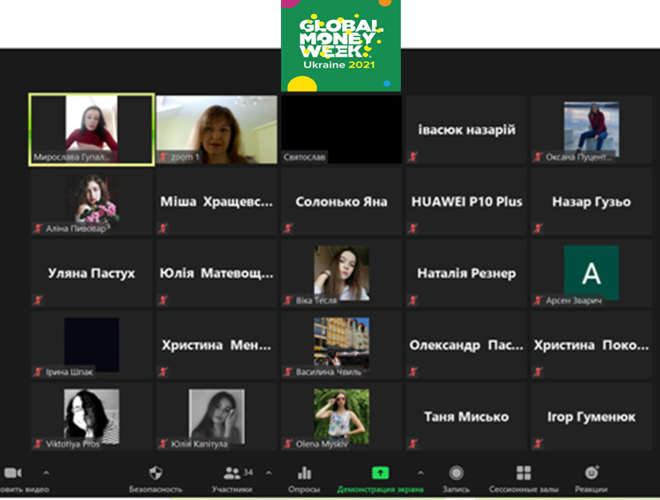Open the Безопасность shield icon
The width and height of the screenshot is (660, 500).
pos(155,474)
